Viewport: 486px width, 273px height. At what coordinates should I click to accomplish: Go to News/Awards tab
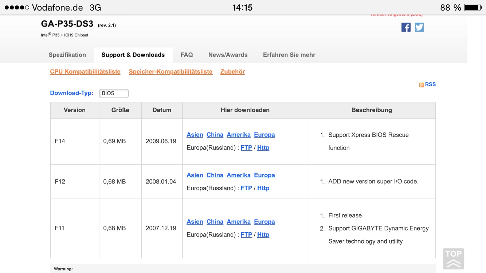coord(228,55)
